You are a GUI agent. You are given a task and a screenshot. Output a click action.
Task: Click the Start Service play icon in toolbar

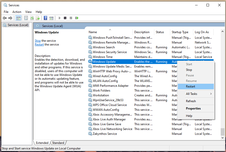59,18
